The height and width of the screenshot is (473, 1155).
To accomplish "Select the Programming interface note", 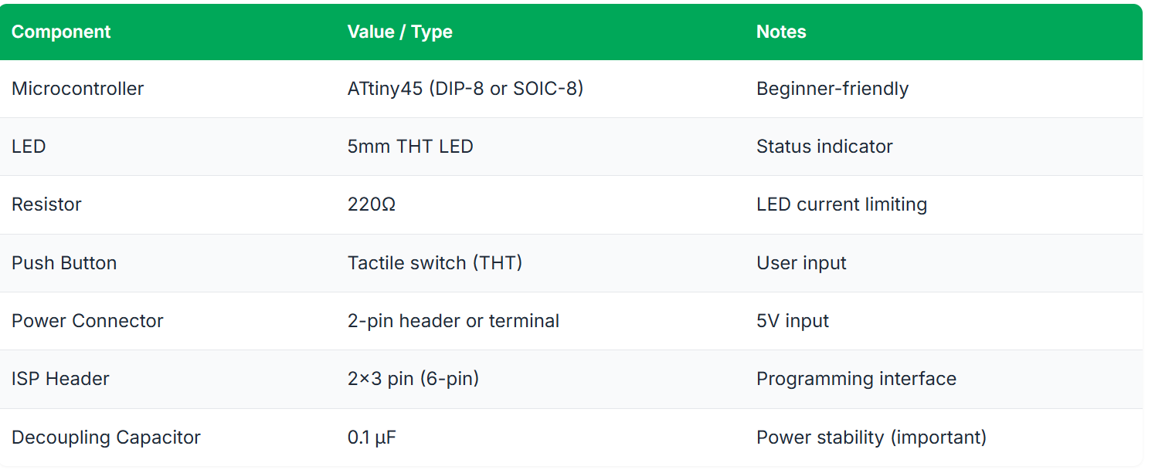I will (856, 379).
